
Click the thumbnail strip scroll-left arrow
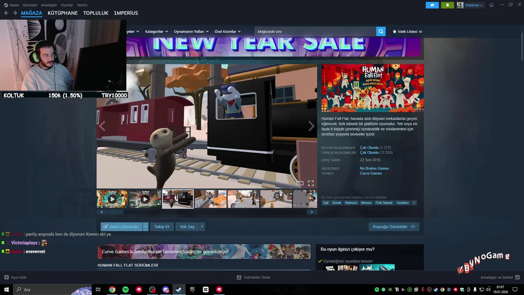[x=102, y=212]
